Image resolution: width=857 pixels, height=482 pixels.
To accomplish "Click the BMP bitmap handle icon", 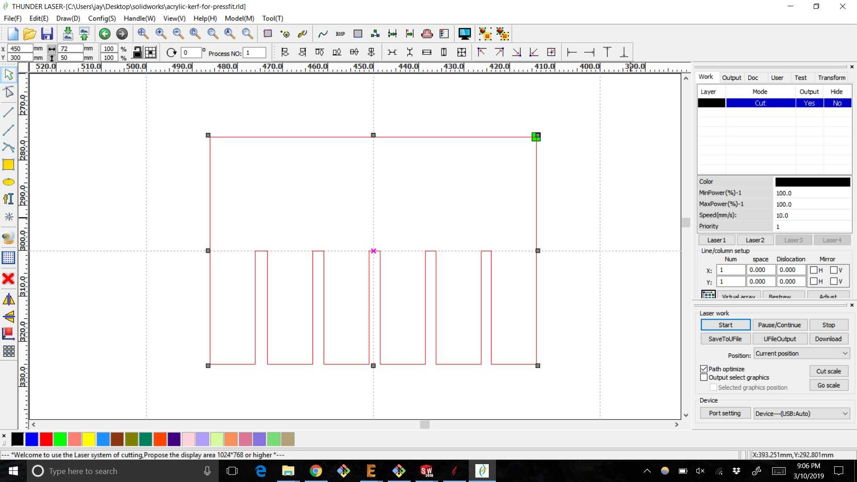I will [x=340, y=34].
